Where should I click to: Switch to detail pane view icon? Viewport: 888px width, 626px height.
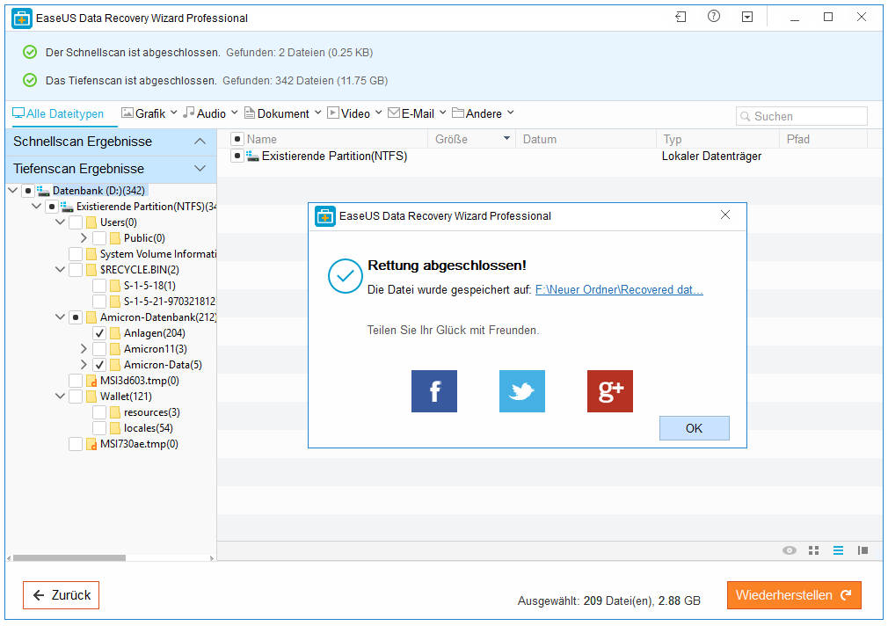coord(863,550)
